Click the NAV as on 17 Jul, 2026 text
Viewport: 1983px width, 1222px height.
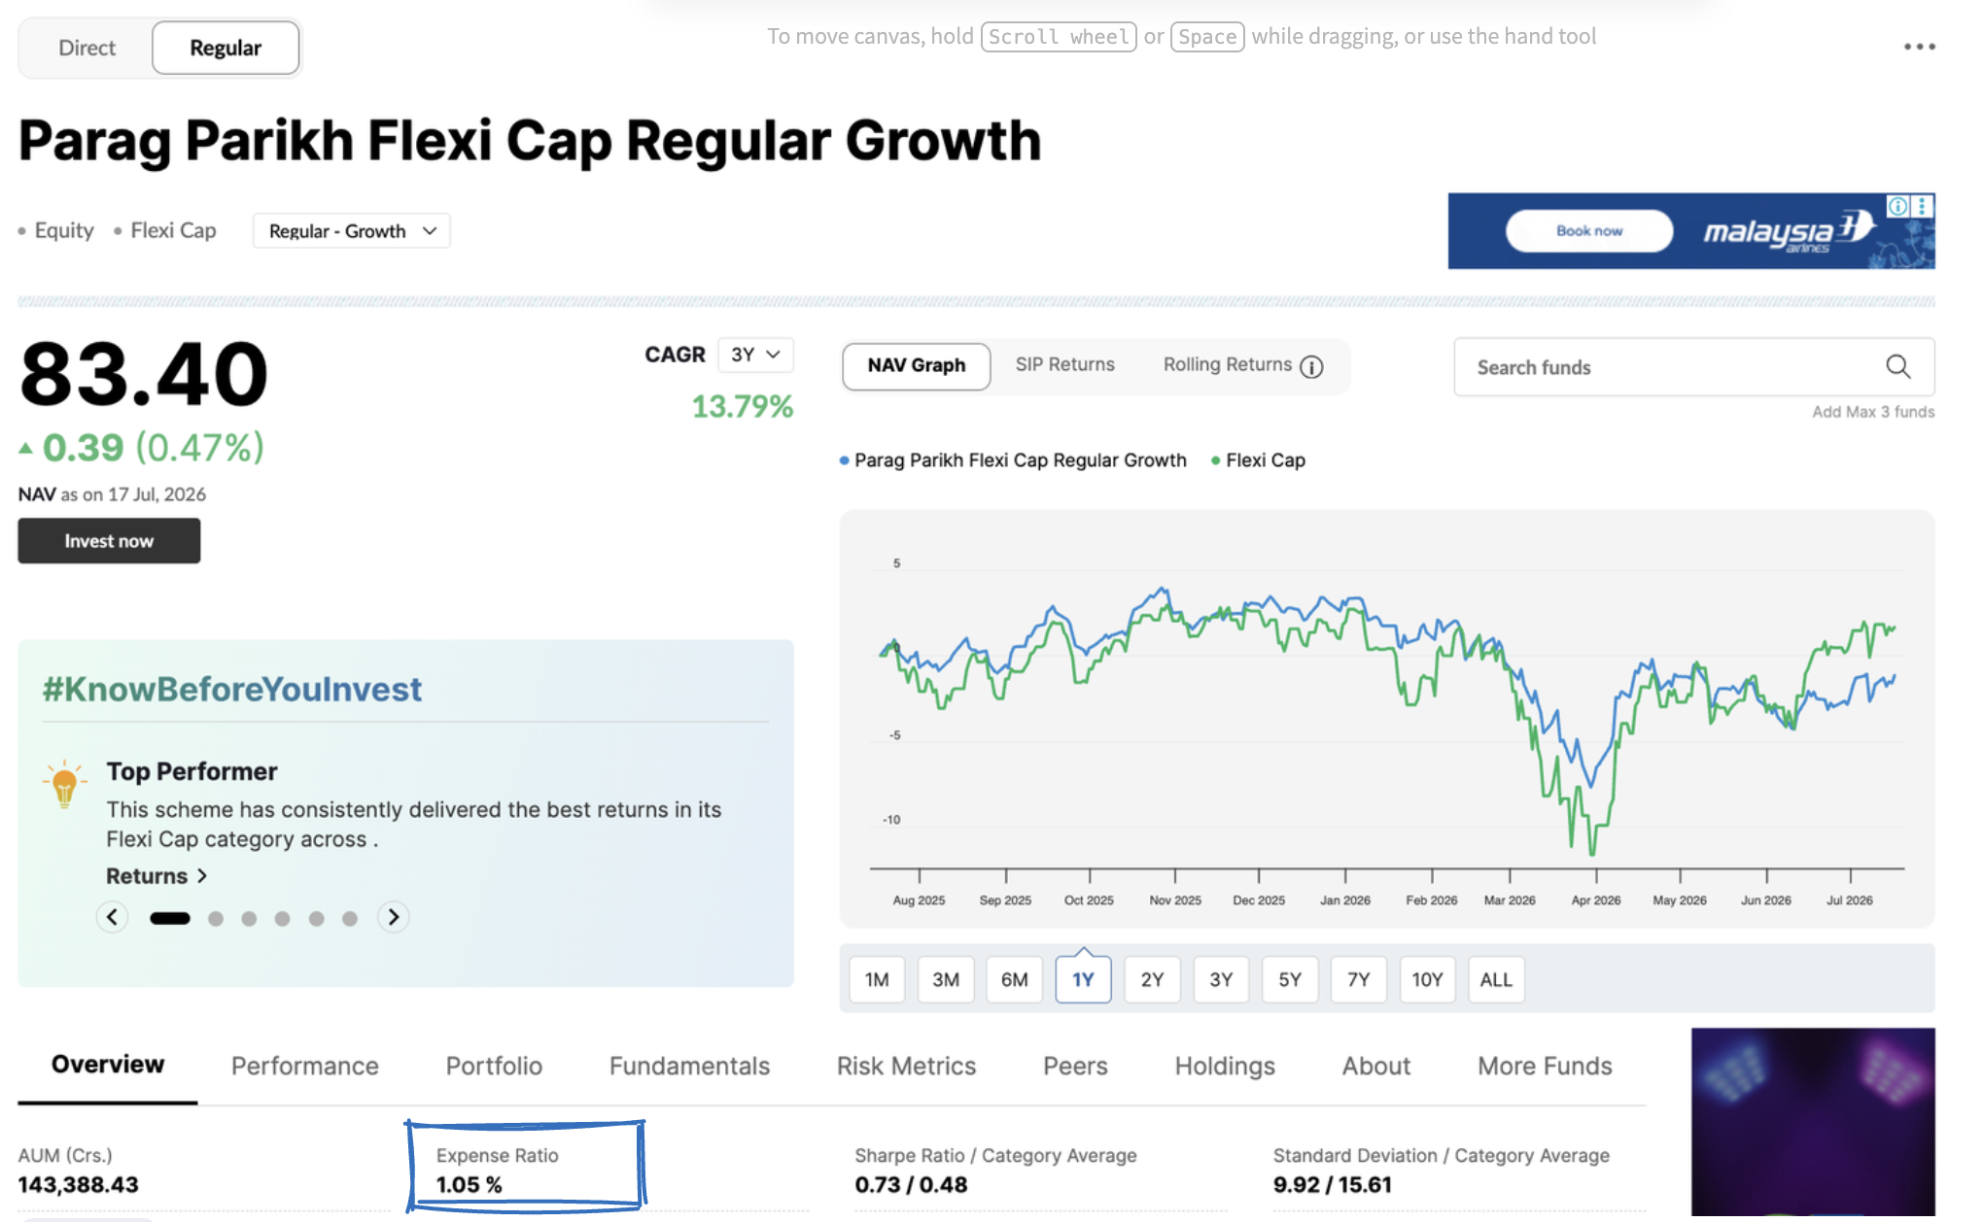112,494
